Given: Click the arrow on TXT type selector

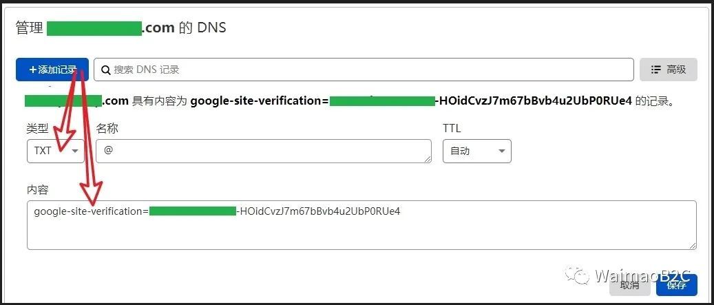Looking at the screenshot, I should (x=74, y=151).
